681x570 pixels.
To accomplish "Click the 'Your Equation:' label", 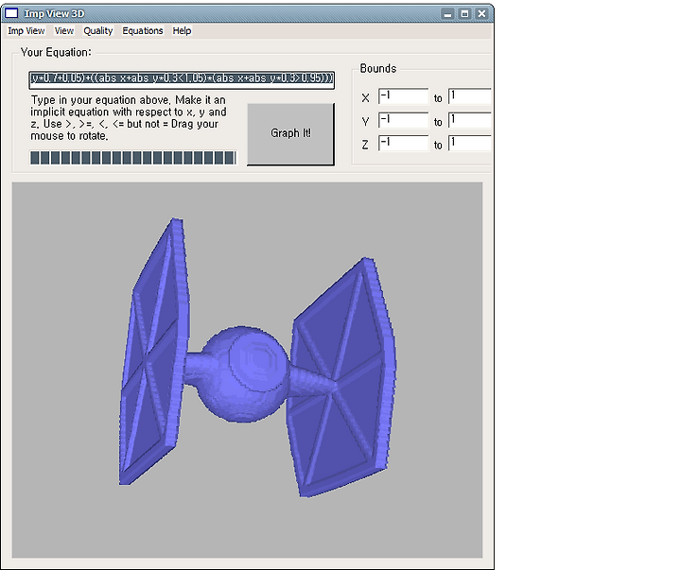I will pyautogui.click(x=56, y=53).
